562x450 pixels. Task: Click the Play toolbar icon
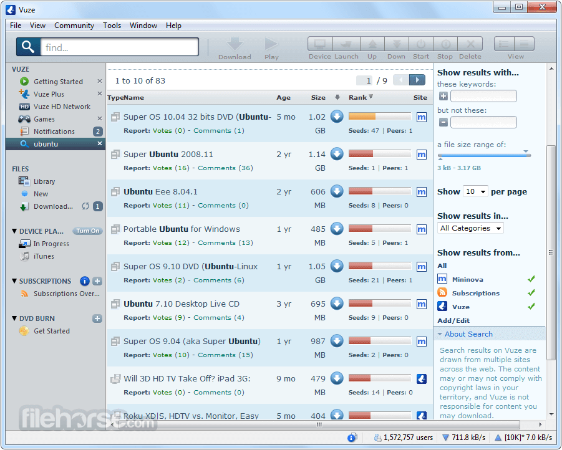271,44
